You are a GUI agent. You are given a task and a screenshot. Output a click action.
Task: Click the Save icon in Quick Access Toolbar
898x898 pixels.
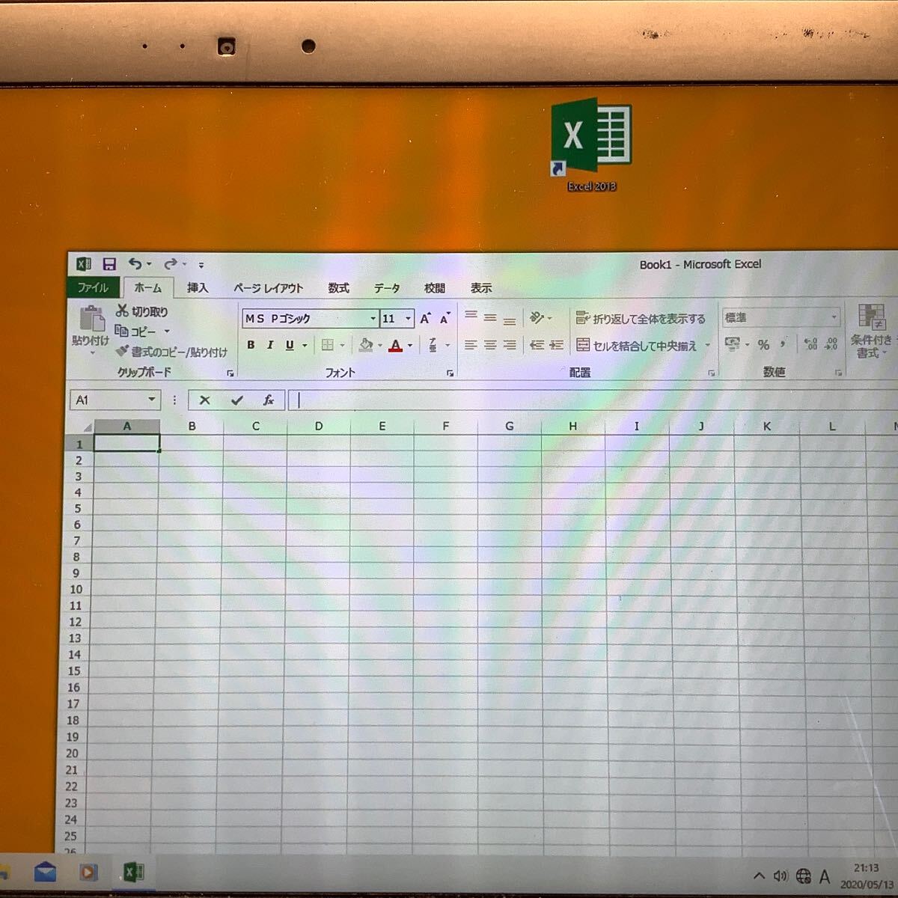110,263
